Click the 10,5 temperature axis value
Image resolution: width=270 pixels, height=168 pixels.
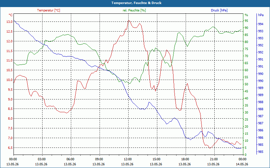(x=9, y=70)
